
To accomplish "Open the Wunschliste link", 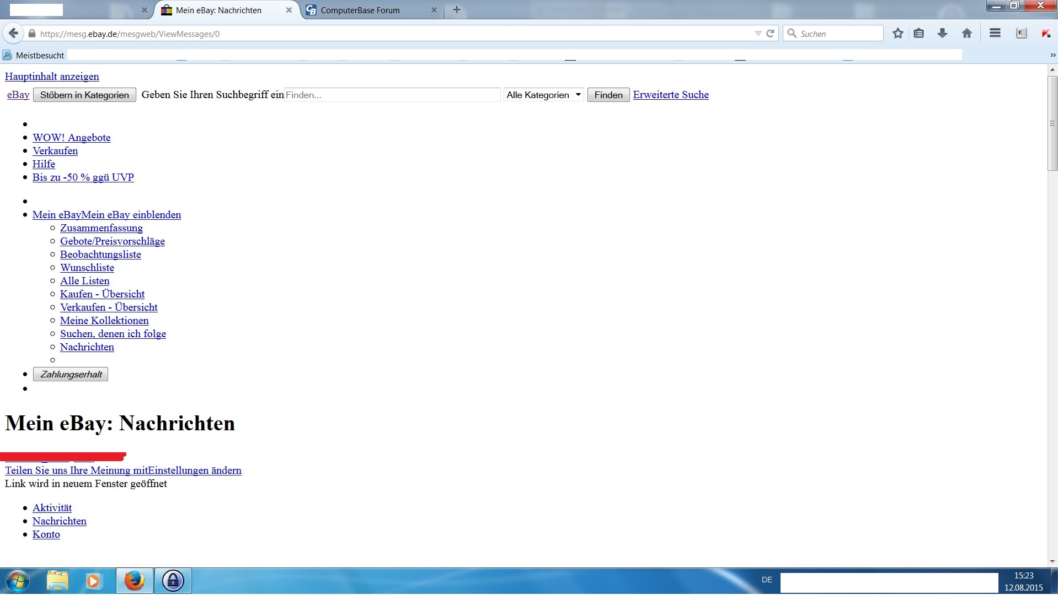I will click(87, 268).
